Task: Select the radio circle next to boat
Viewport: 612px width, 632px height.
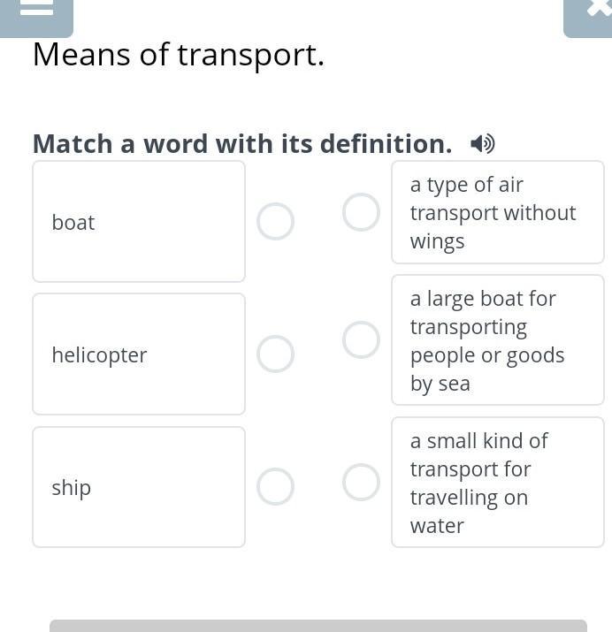Action: coord(275,221)
